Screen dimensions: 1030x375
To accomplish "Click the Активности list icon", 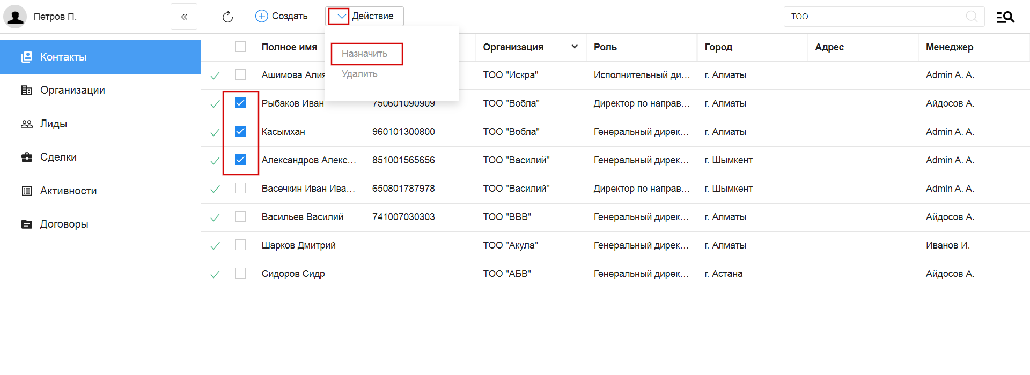I will point(26,191).
